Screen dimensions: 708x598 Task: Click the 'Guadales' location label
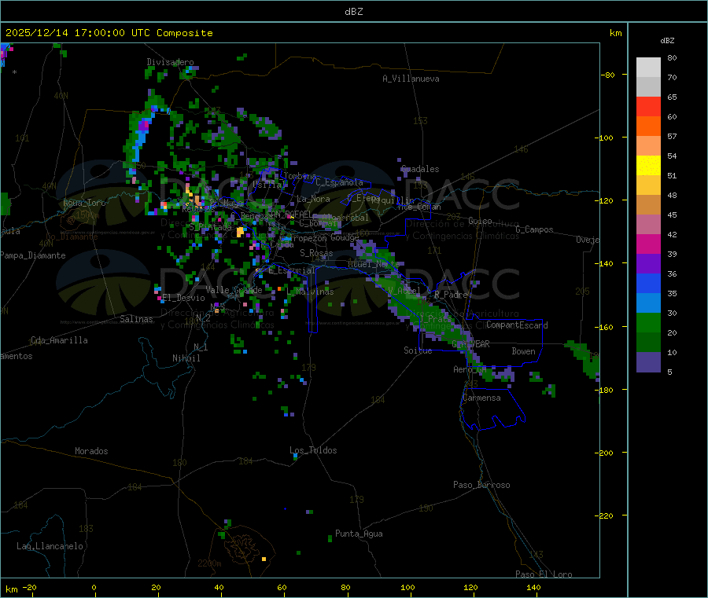coord(420,169)
